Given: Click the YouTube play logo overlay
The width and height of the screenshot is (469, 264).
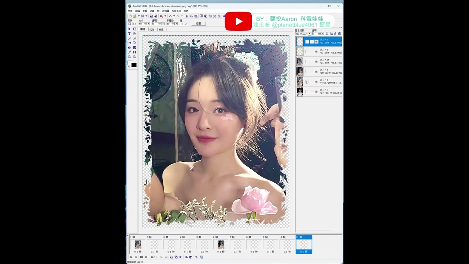Looking at the screenshot, I should (239, 21).
